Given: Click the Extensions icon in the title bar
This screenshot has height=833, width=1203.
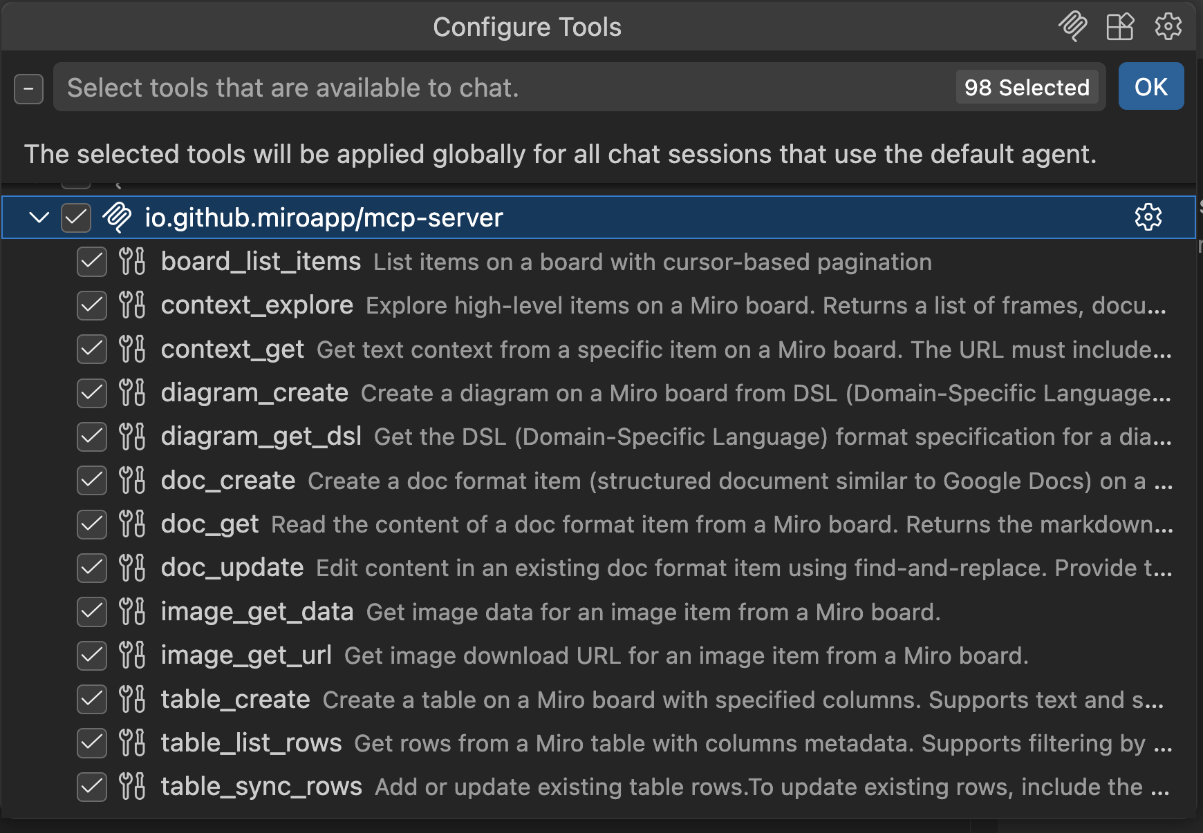Looking at the screenshot, I should pos(1120,27).
